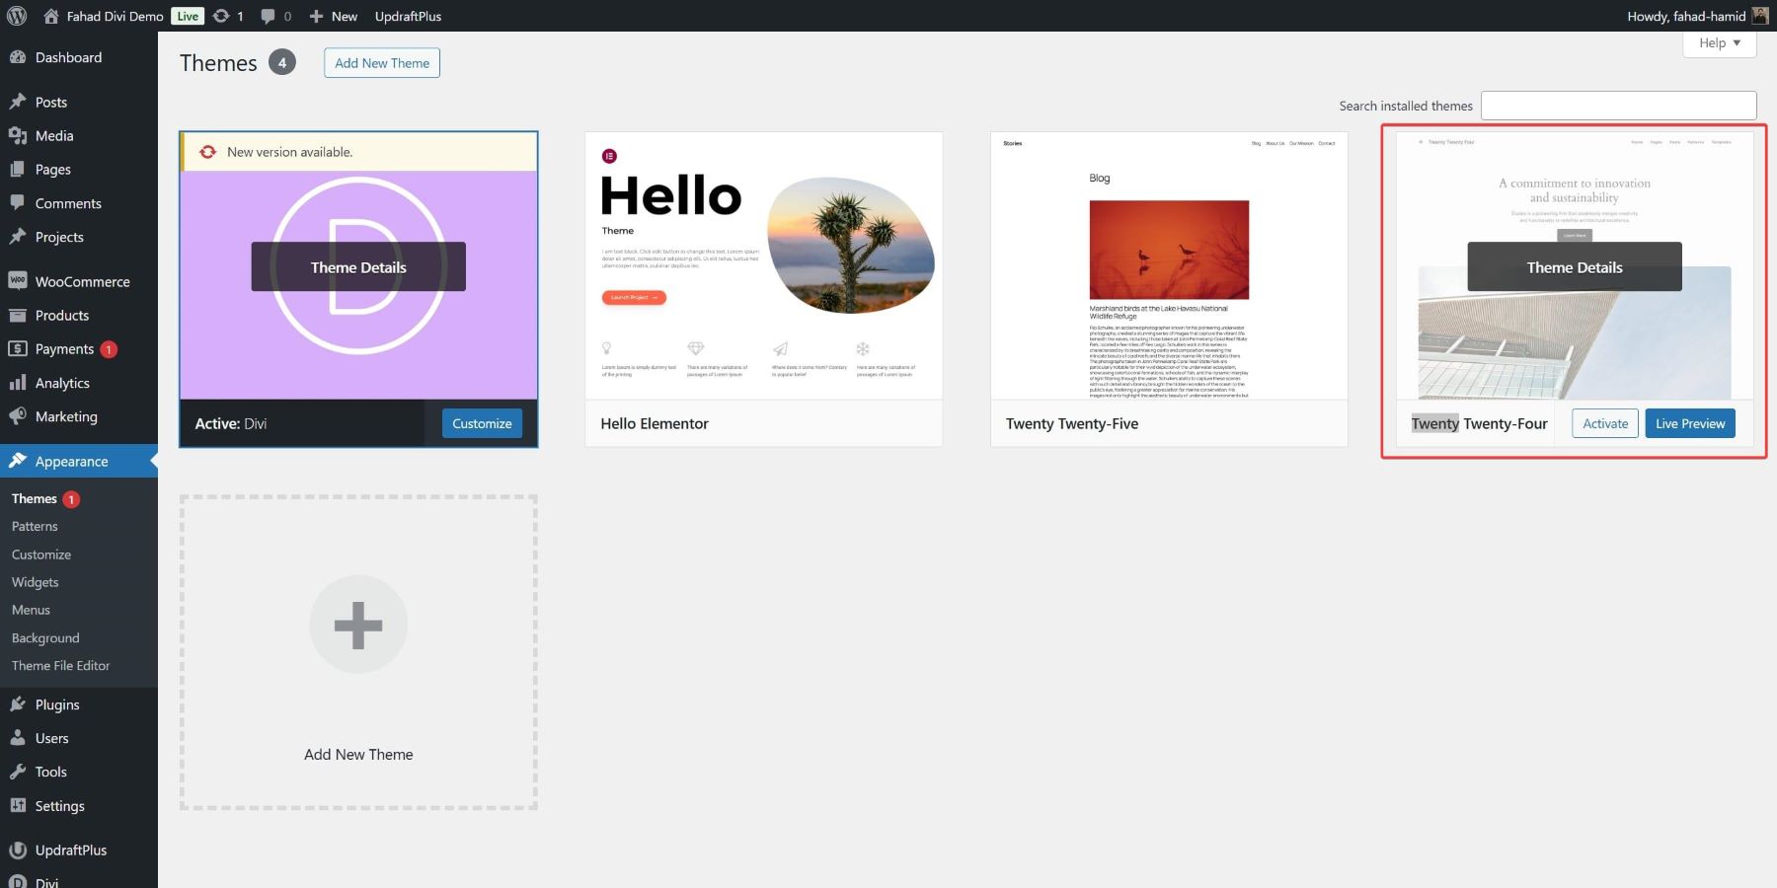Expand the + New menu in the toolbar
This screenshot has width=1777, height=888.
coord(333,16)
